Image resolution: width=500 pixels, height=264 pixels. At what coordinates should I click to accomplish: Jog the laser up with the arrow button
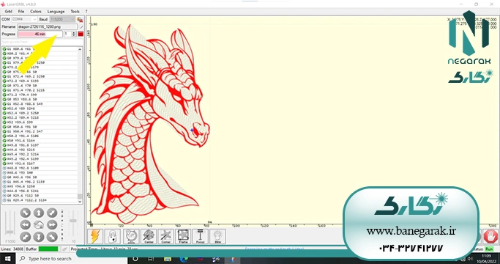pyautogui.click(x=39, y=213)
